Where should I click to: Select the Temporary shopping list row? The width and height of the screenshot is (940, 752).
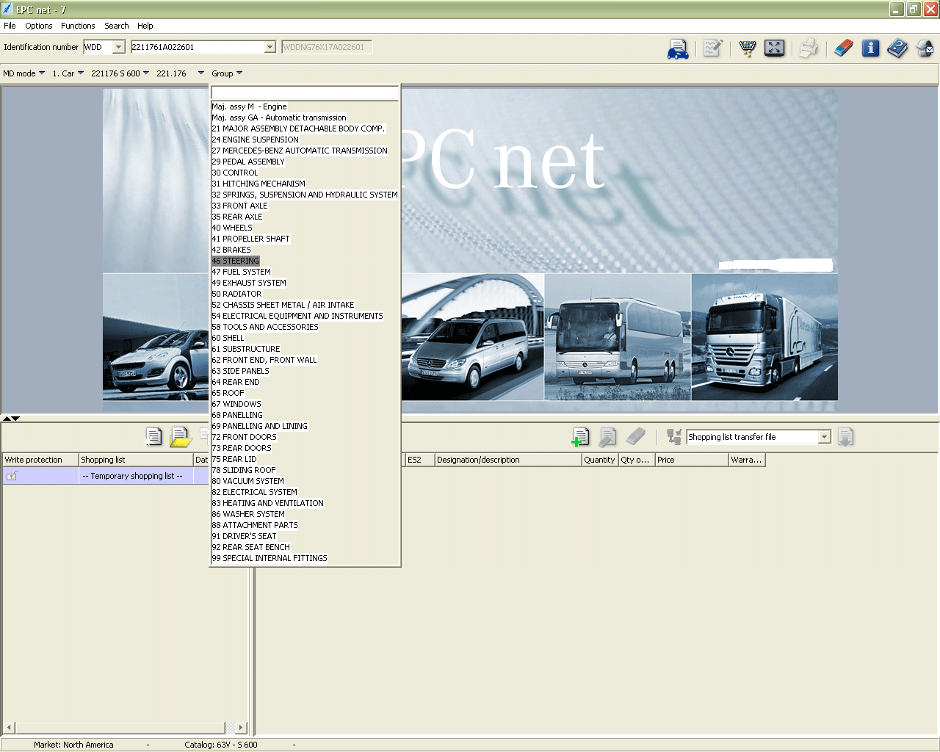pos(106,476)
